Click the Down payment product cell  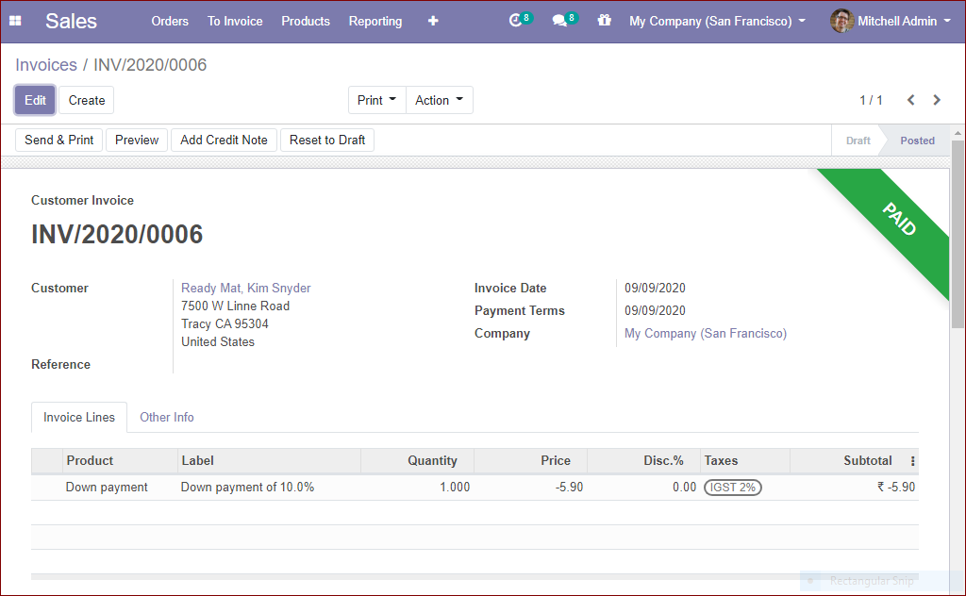107,488
